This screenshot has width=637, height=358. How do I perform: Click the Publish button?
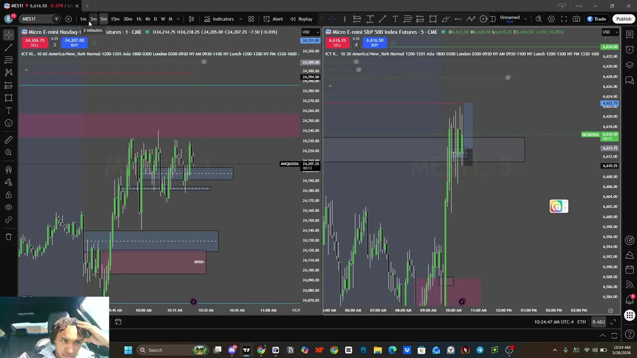(624, 19)
